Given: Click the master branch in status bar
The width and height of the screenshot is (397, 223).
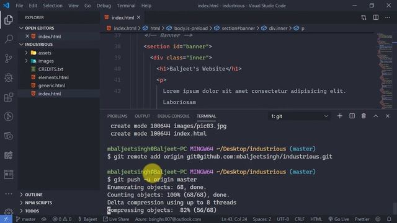Looking at the screenshot, I should coord(25,219).
